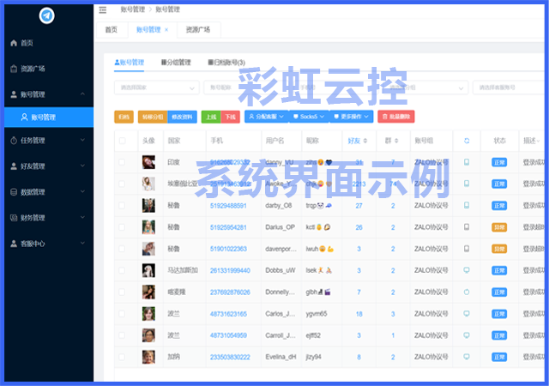Viewport: 549px width, 386px height.
Task: Check the checkbox for the 印度 row
Action: (122, 162)
